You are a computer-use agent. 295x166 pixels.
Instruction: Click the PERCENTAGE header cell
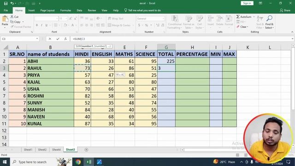192,54
